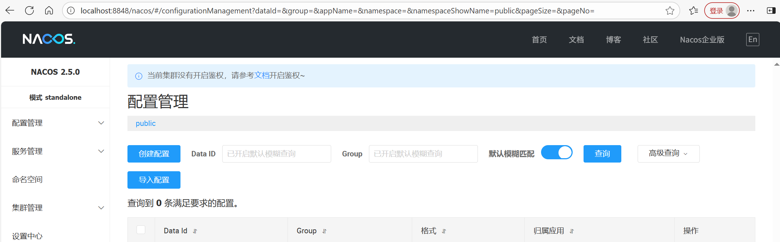This screenshot has height=242, width=780.
Task: Open 博客 in the top navigation
Action: click(x=613, y=40)
